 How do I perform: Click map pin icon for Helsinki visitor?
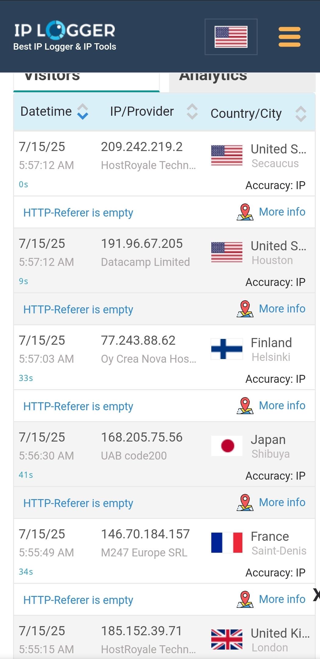click(x=245, y=406)
